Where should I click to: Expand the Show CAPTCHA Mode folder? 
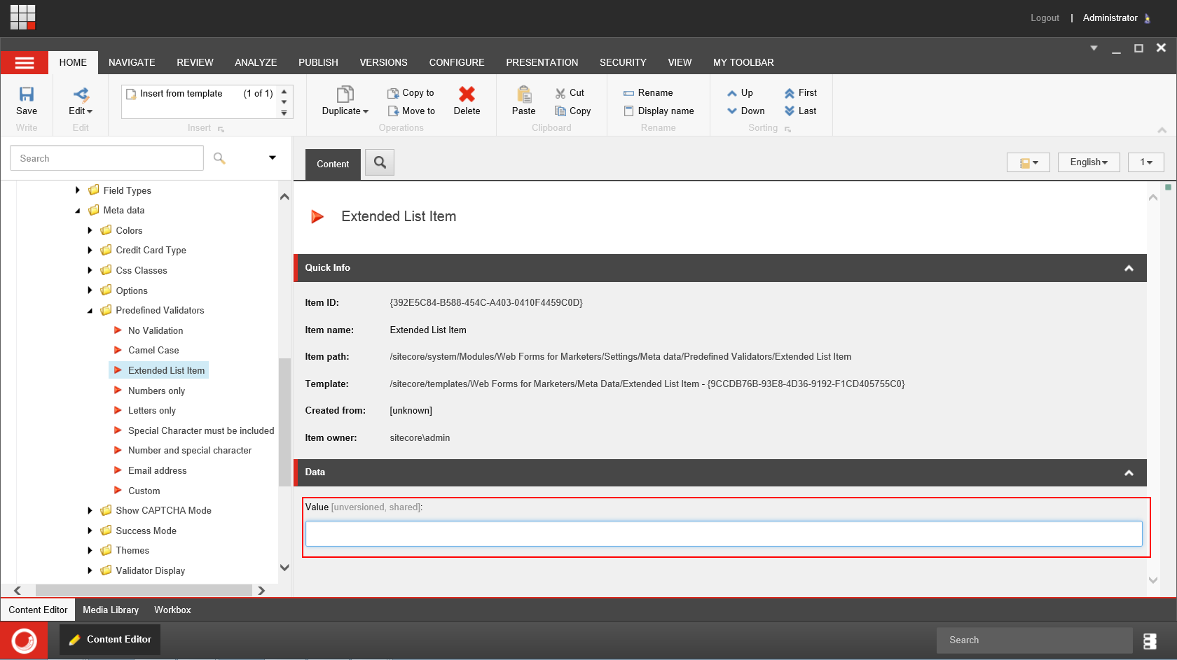[90, 511]
